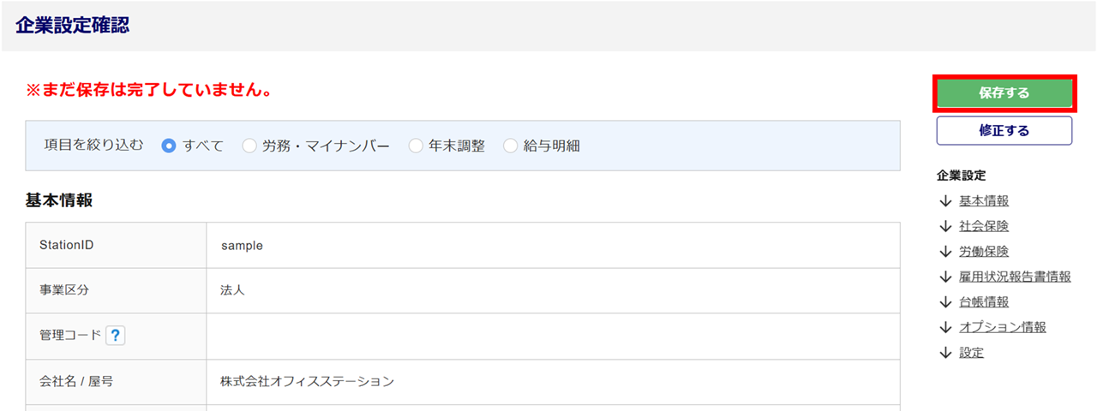Click down-arrow icon beside 設定
The width and height of the screenshot is (1097, 411).
click(x=945, y=353)
